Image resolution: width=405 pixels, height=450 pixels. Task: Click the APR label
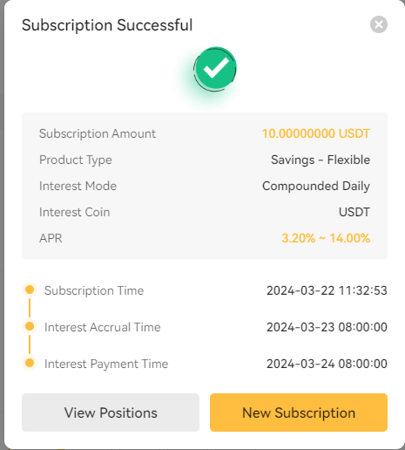pos(51,238)
